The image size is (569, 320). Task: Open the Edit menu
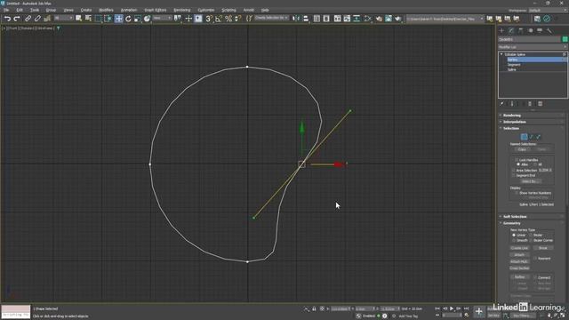(x=20, y=10)
